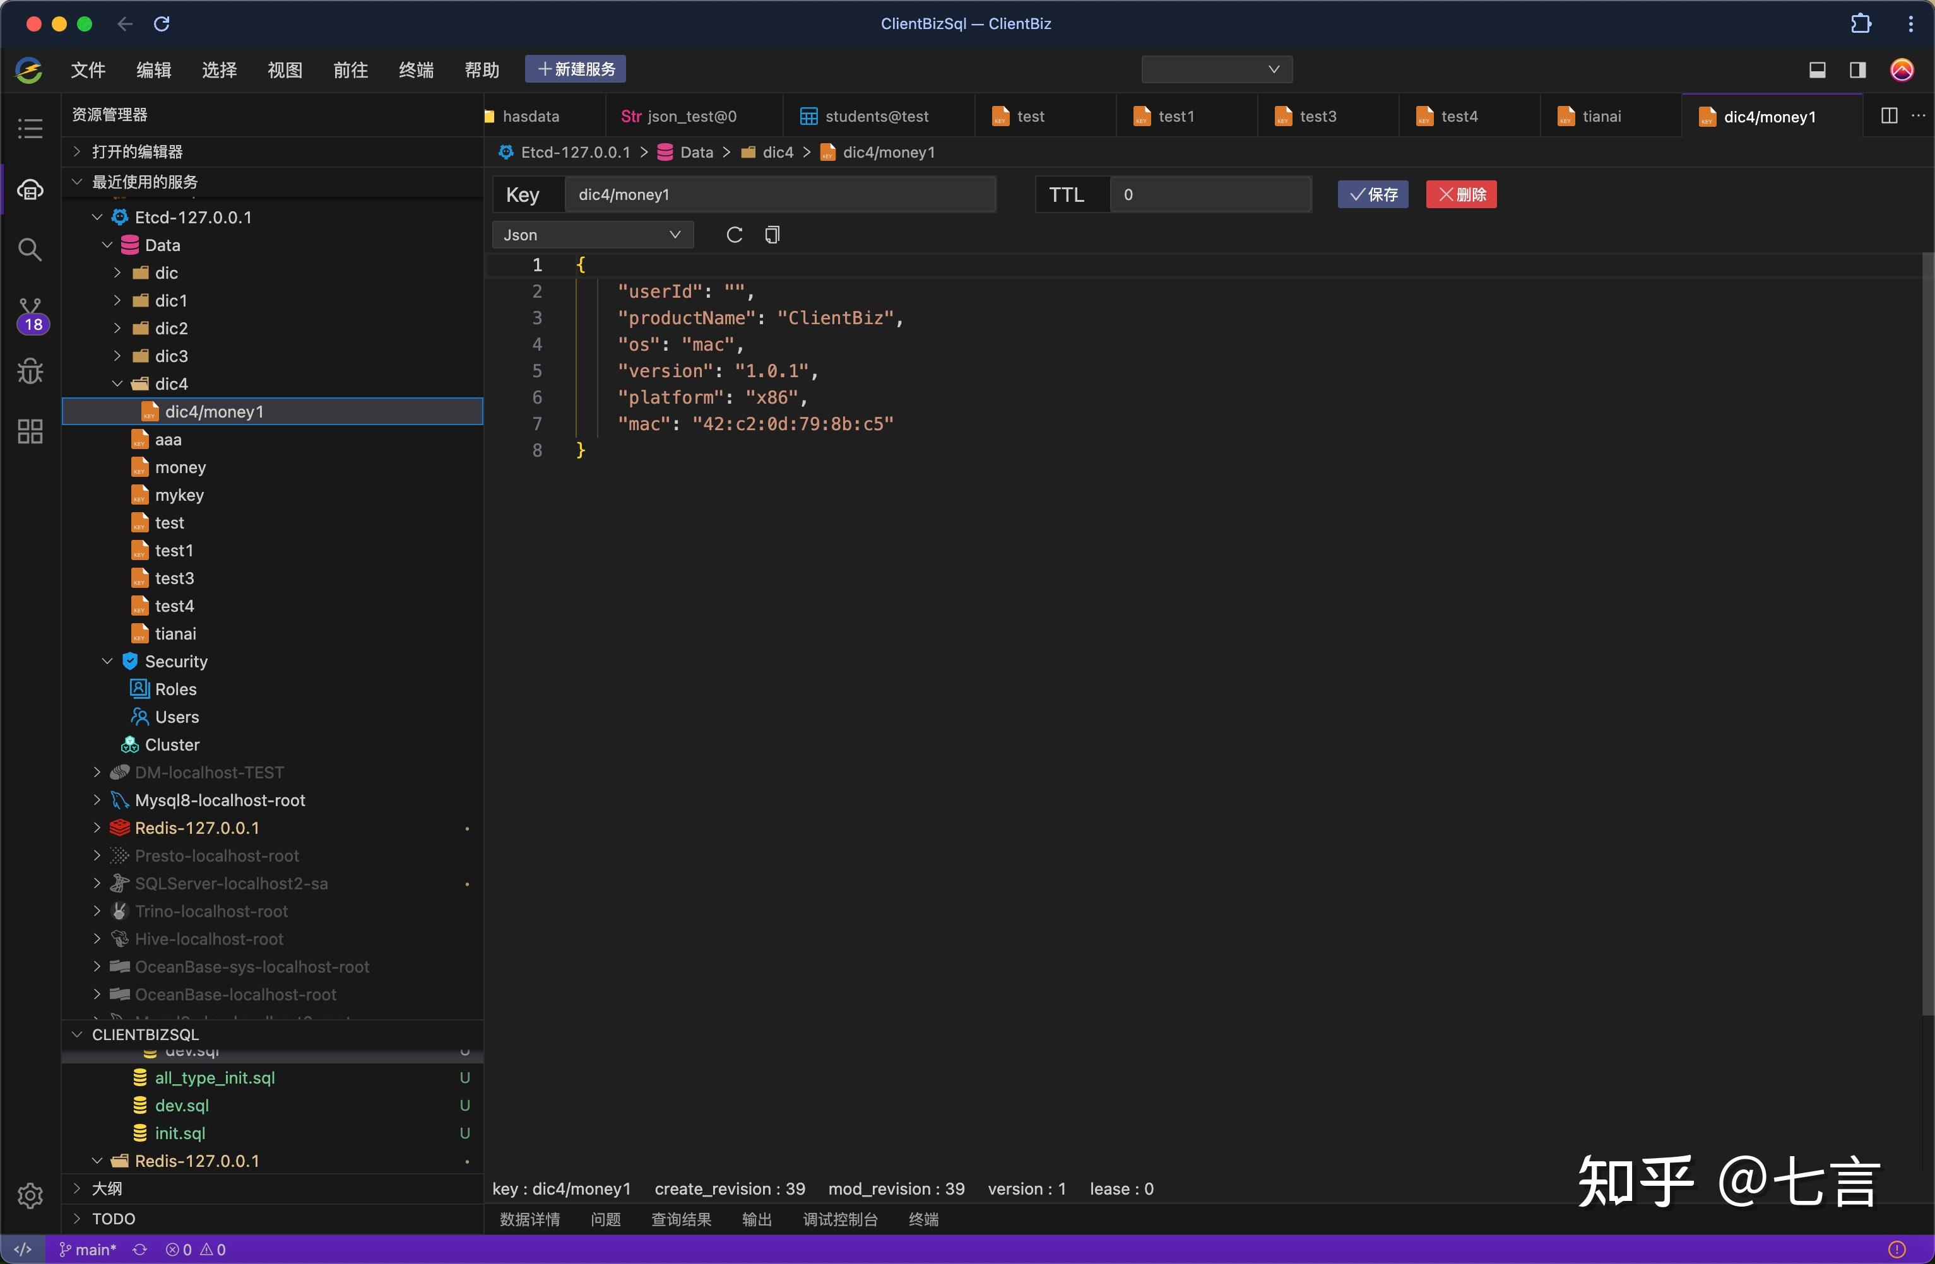Open the debug panel icon in the sidebar
Screen dimensions: 1935x1264
click(30, 372)
